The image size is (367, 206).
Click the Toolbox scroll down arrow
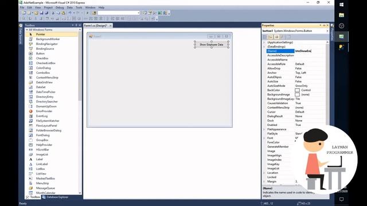point(80,193)
